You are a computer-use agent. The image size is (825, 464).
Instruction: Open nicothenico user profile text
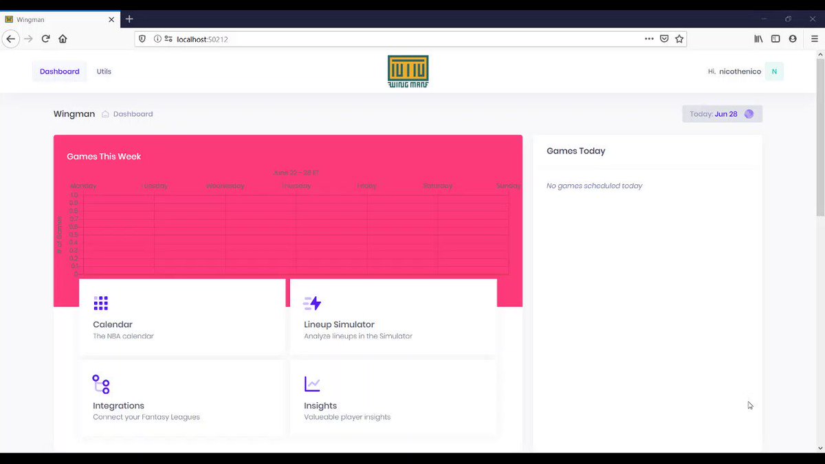click(x=740, y=71)
